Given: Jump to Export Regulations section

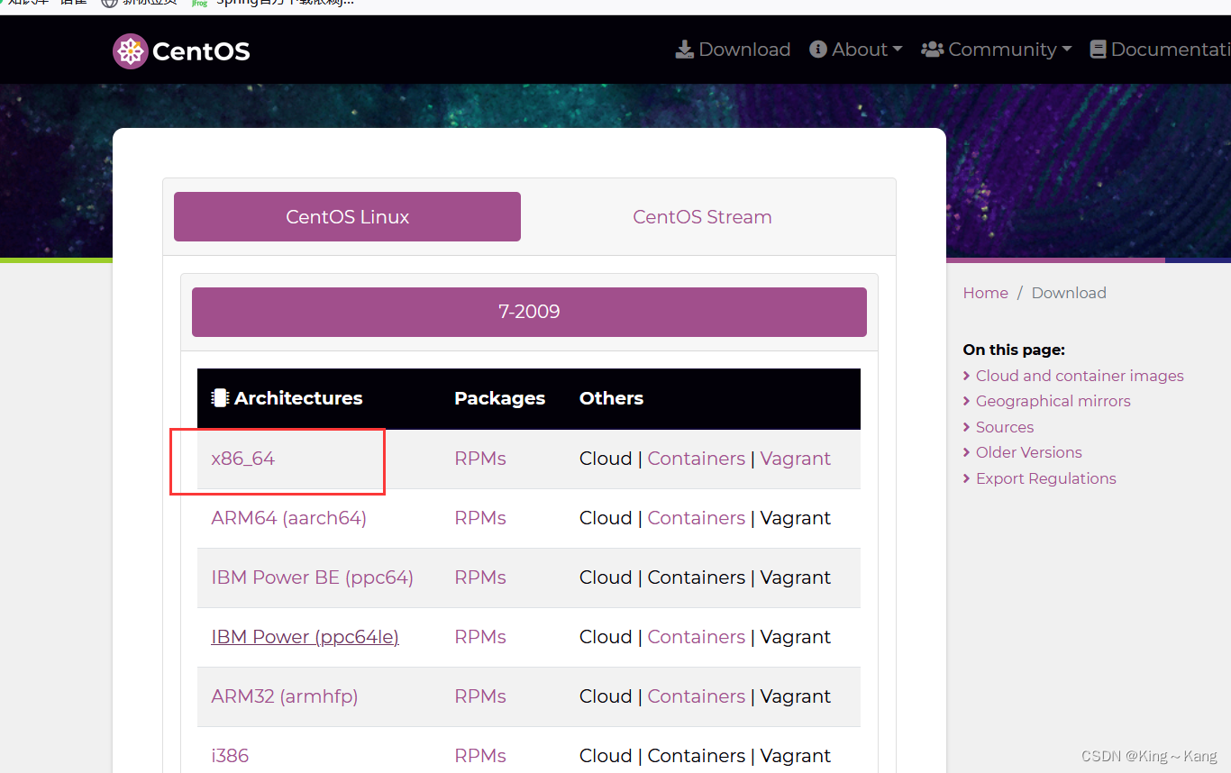Looking at the screenshot, I should (x=1046, y=478).
